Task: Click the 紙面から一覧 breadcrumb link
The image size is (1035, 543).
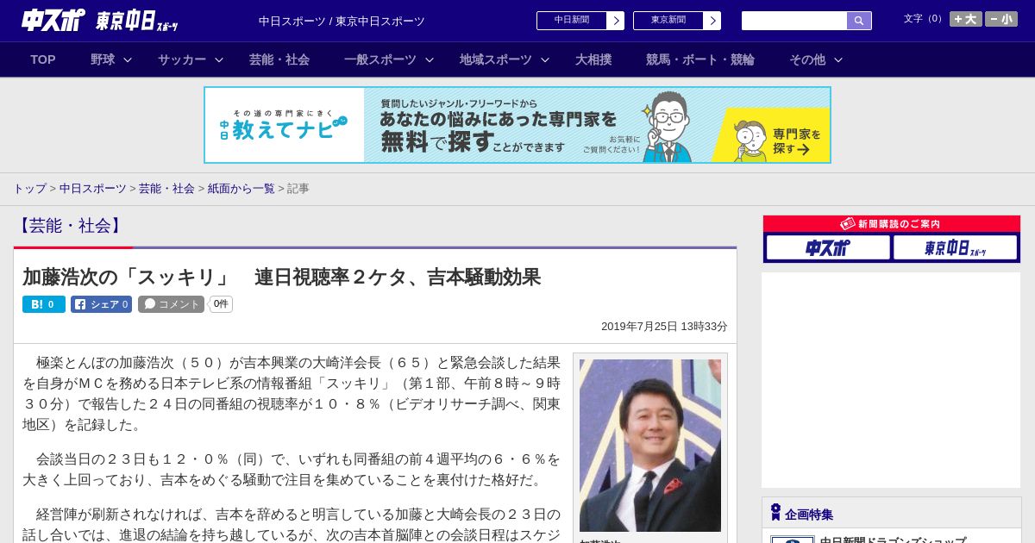Action: click(241, 189)
